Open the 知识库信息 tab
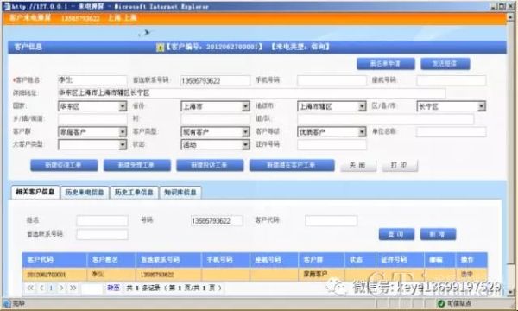Screen dimensions: 518x311 pyautogui.click(x=180, y=193)
